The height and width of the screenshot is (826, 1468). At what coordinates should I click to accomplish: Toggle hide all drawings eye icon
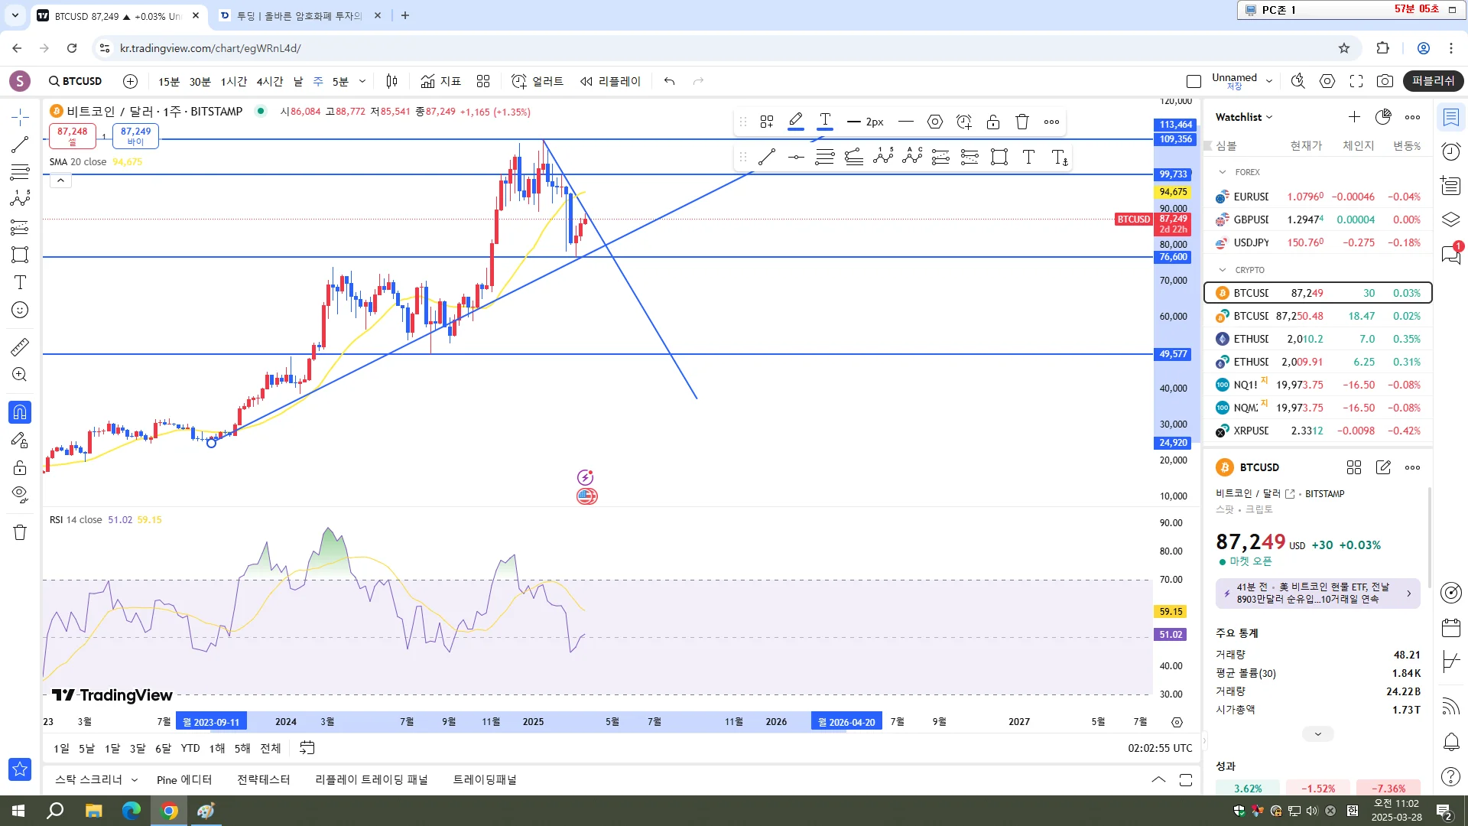(20, 493)
